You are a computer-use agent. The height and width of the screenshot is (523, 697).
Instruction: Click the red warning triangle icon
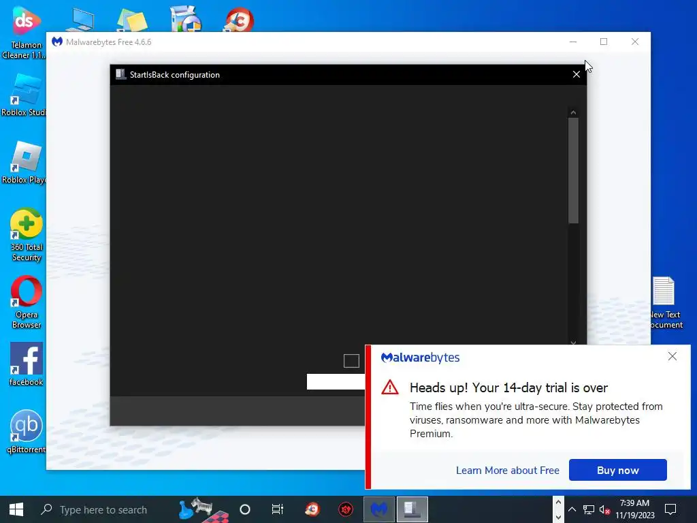pyautogui.click(x=390, y=387)
